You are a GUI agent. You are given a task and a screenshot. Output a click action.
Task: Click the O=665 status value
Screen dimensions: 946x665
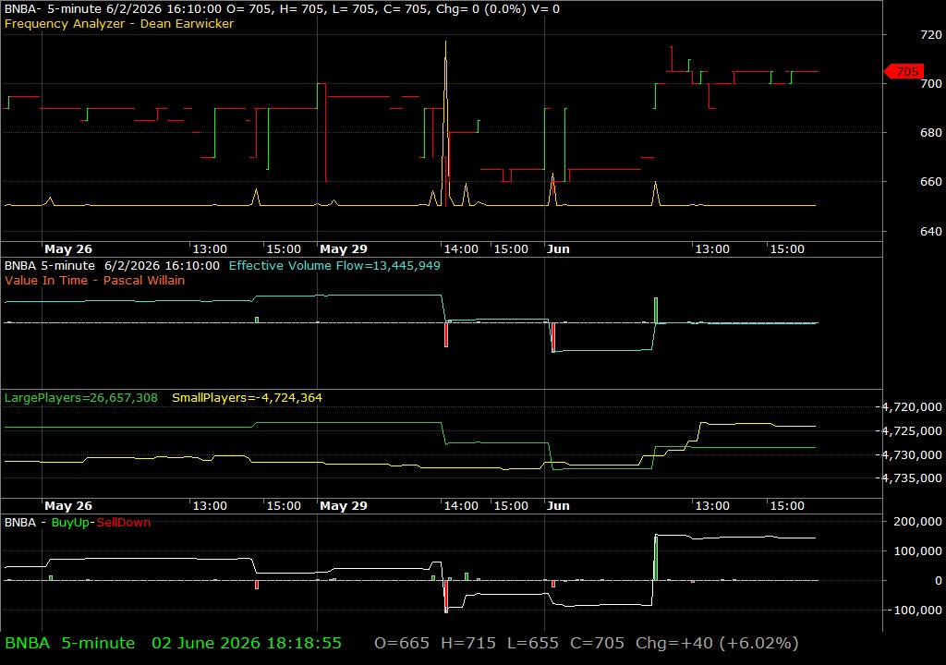[x=402, y=643]
